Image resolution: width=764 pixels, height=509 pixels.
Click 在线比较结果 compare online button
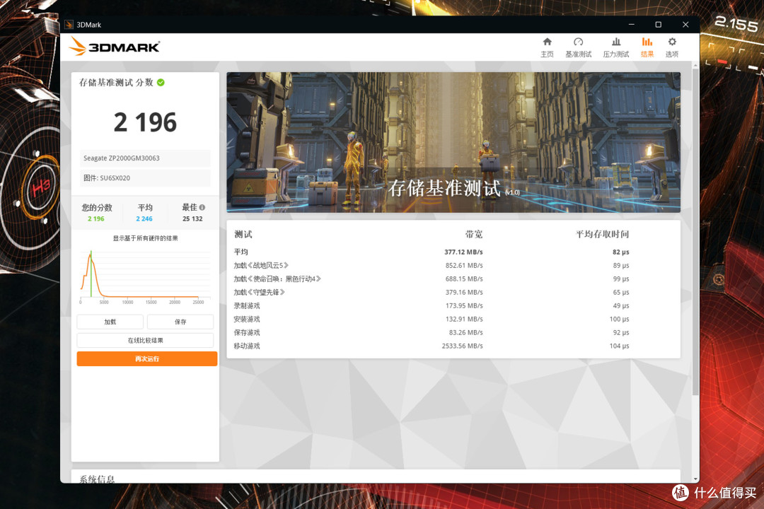tap(145, 340)
